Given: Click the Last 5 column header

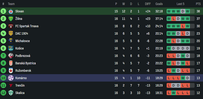Looking at the screenshot, I should click(x=180, y=4).
